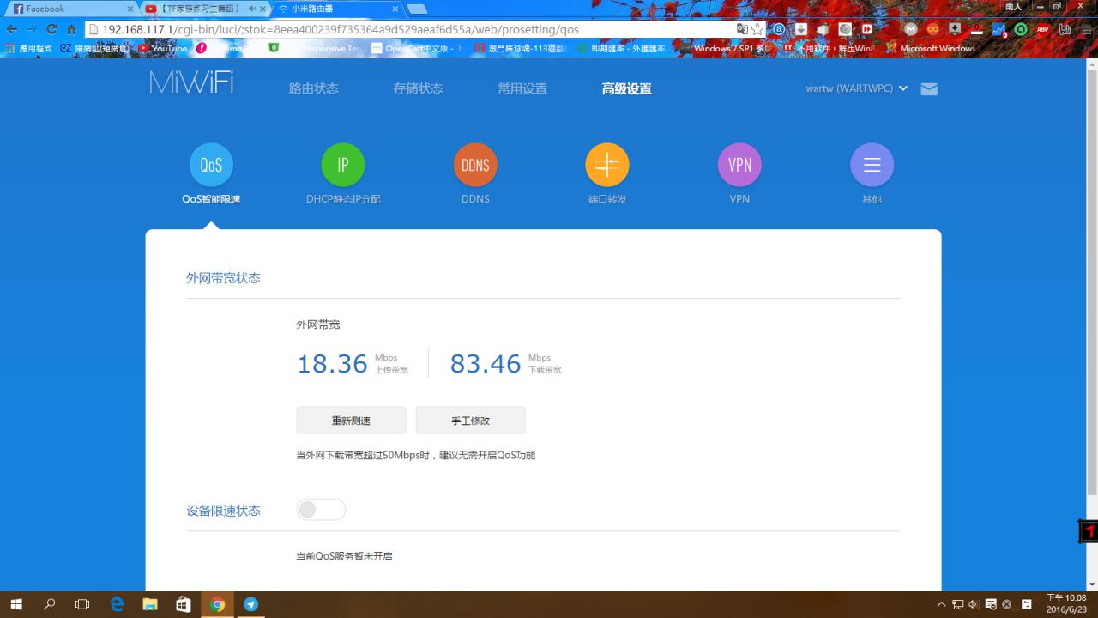
Task: Open the mail envelope notifications icon
Action: pyautogui.click(x=929, y=89)
